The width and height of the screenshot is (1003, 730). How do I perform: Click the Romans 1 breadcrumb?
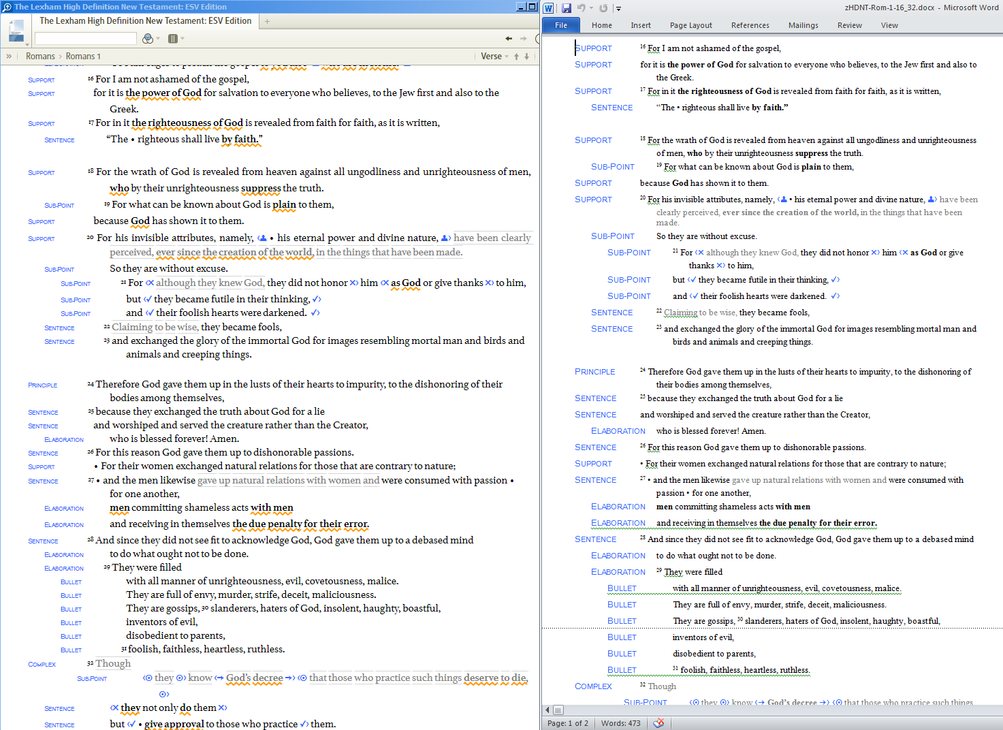(83, 57)
